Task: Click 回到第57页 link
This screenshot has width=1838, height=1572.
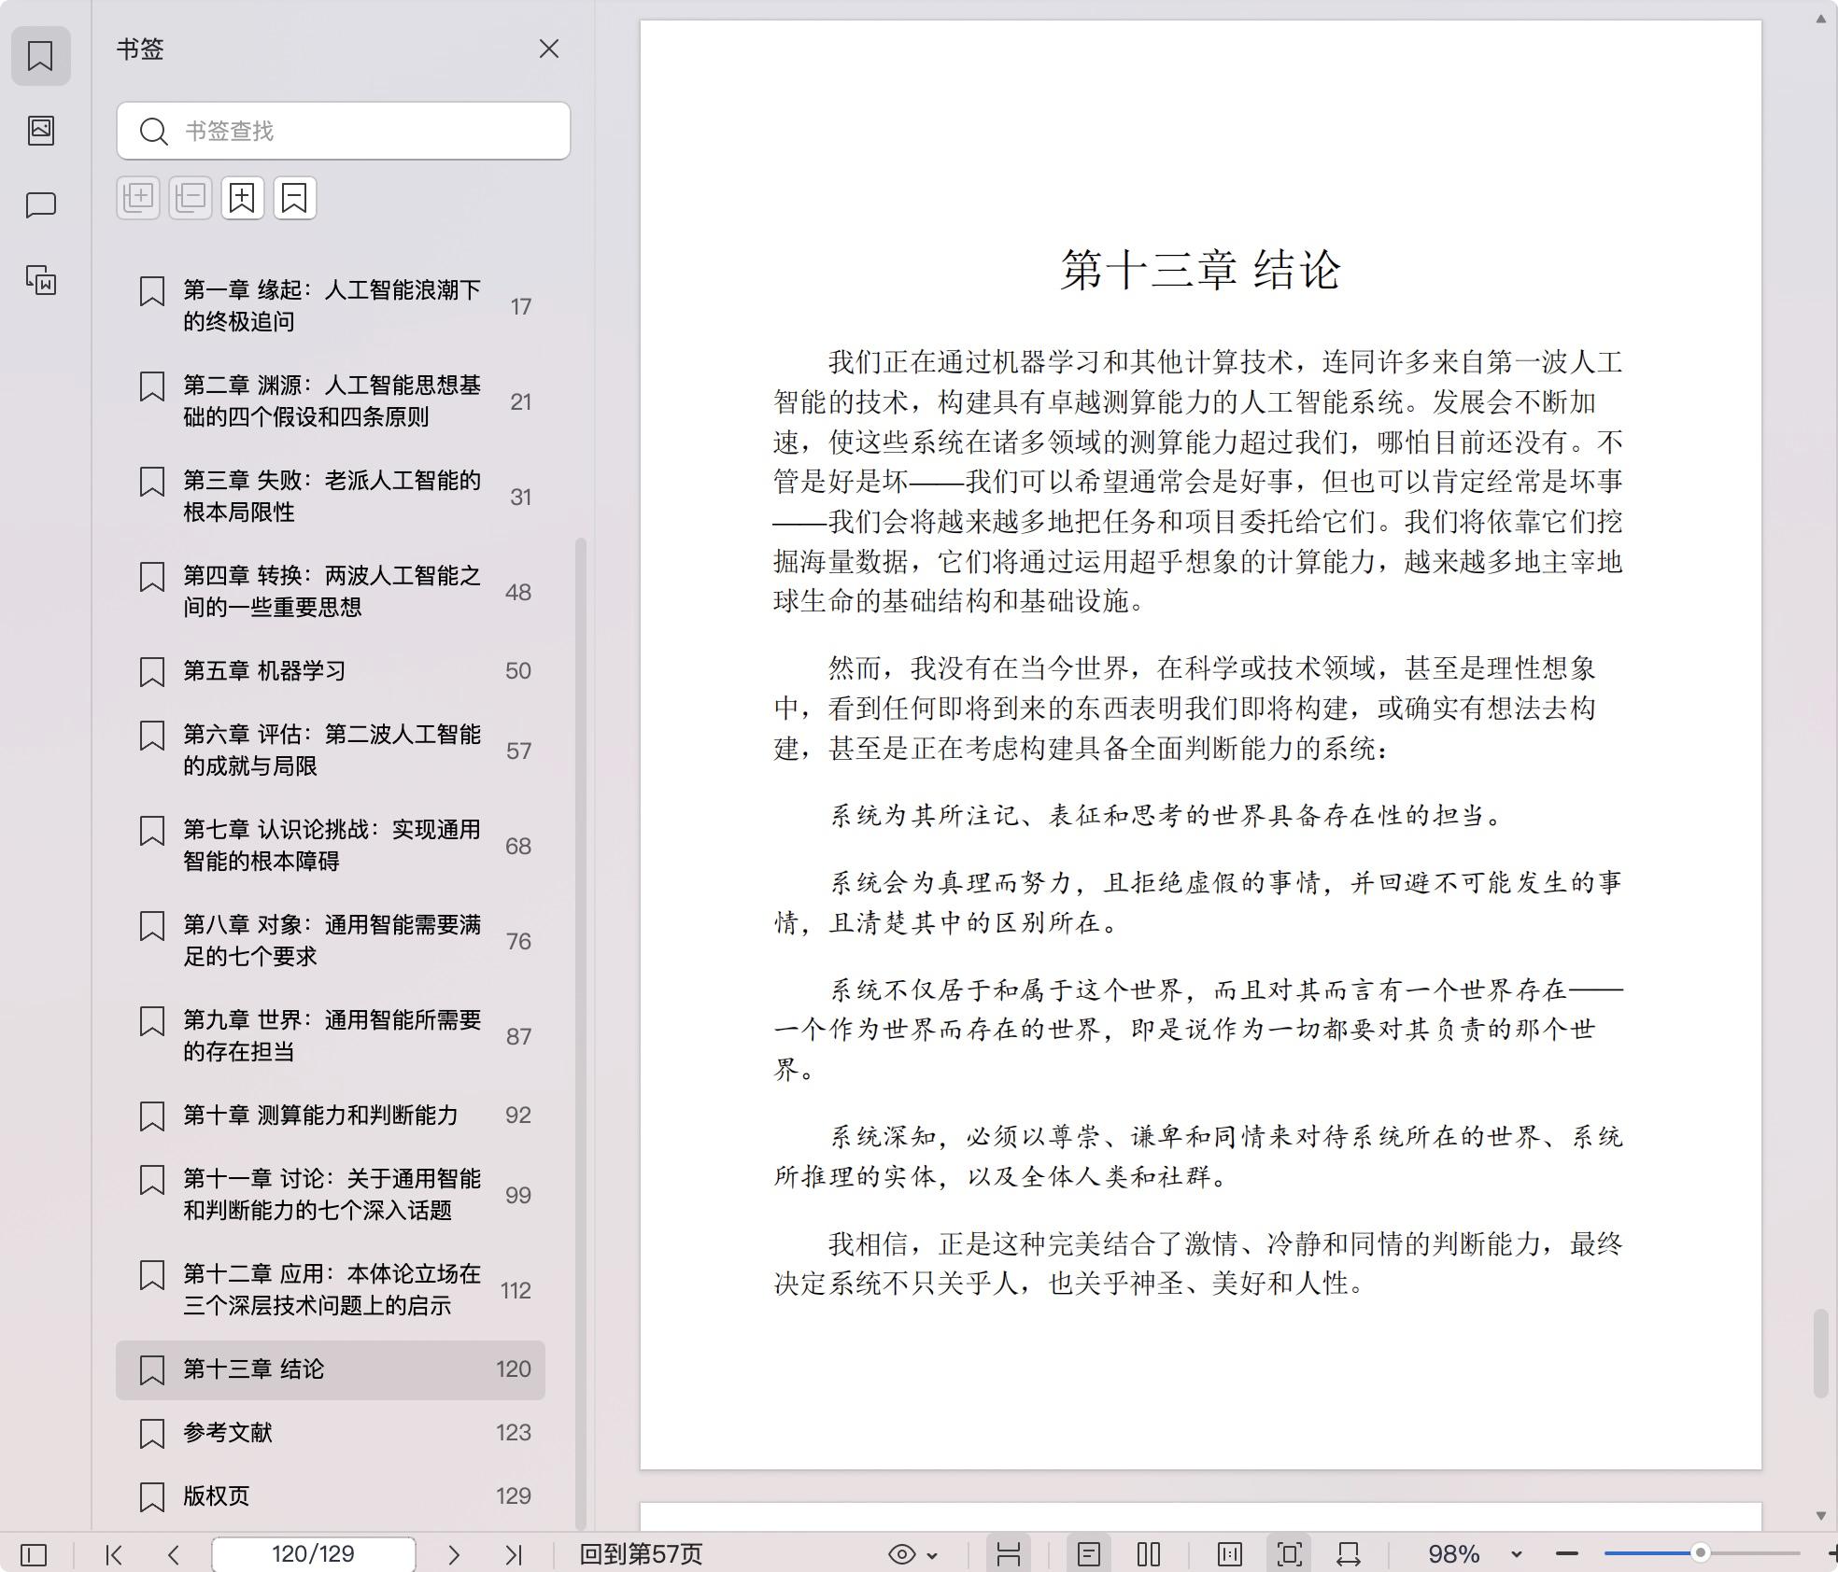Action: 641,1554
